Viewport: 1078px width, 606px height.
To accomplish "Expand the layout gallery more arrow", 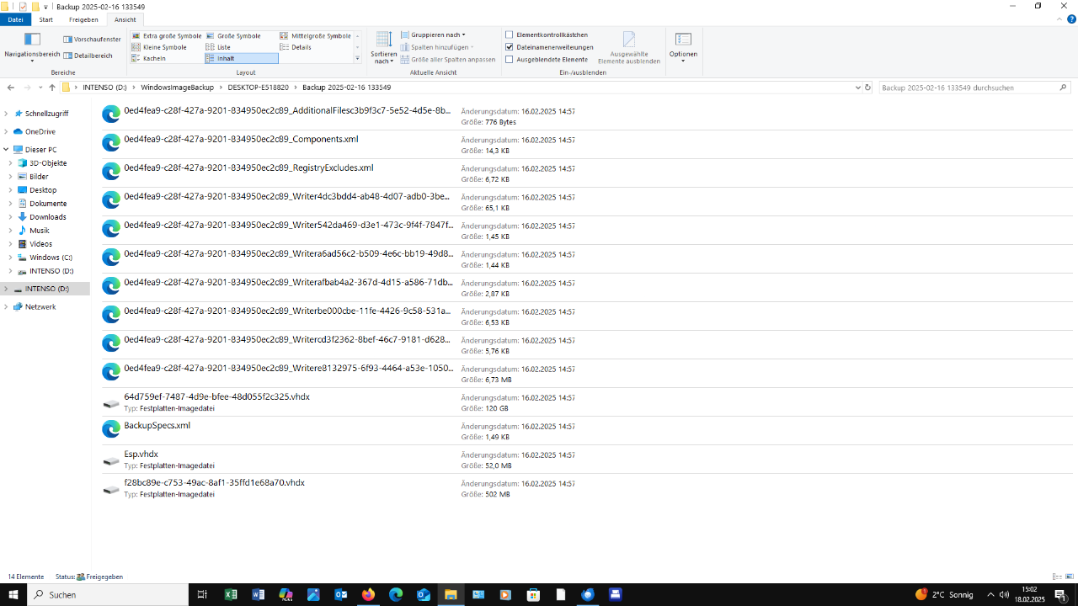I will coord(358,58).
